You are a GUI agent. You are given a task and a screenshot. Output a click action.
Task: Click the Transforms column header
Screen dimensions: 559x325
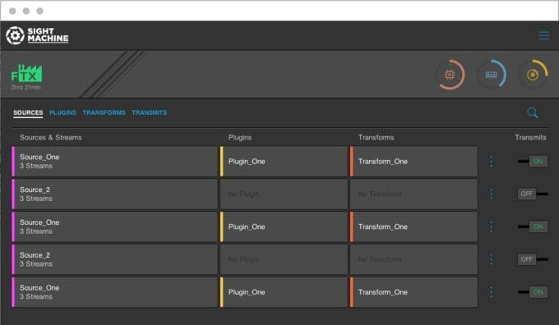(x=377, y=137)
